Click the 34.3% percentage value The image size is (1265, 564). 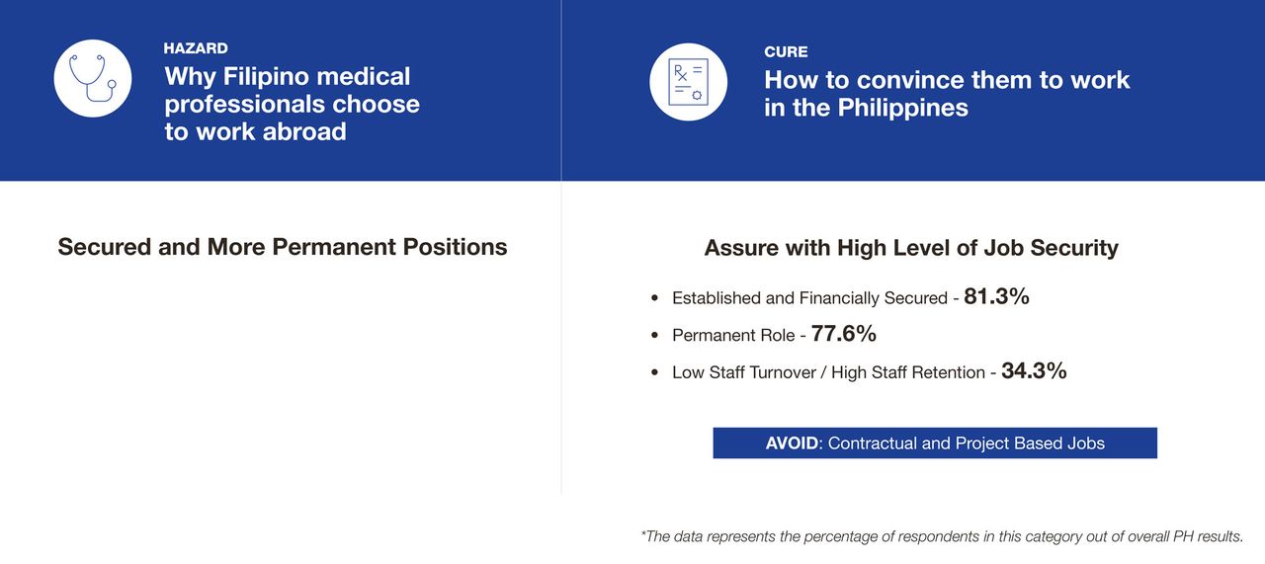[1034, 371]
